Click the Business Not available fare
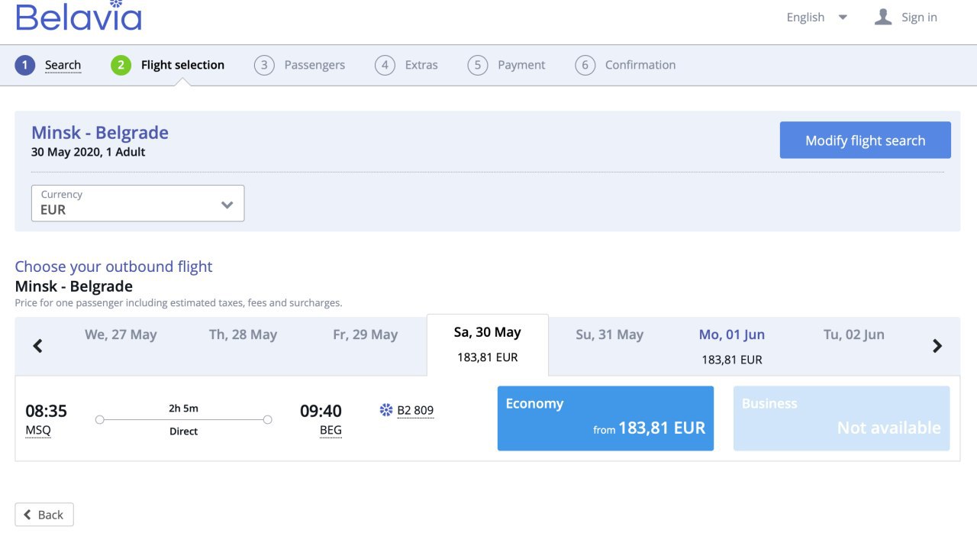 (x=841, y=418)
